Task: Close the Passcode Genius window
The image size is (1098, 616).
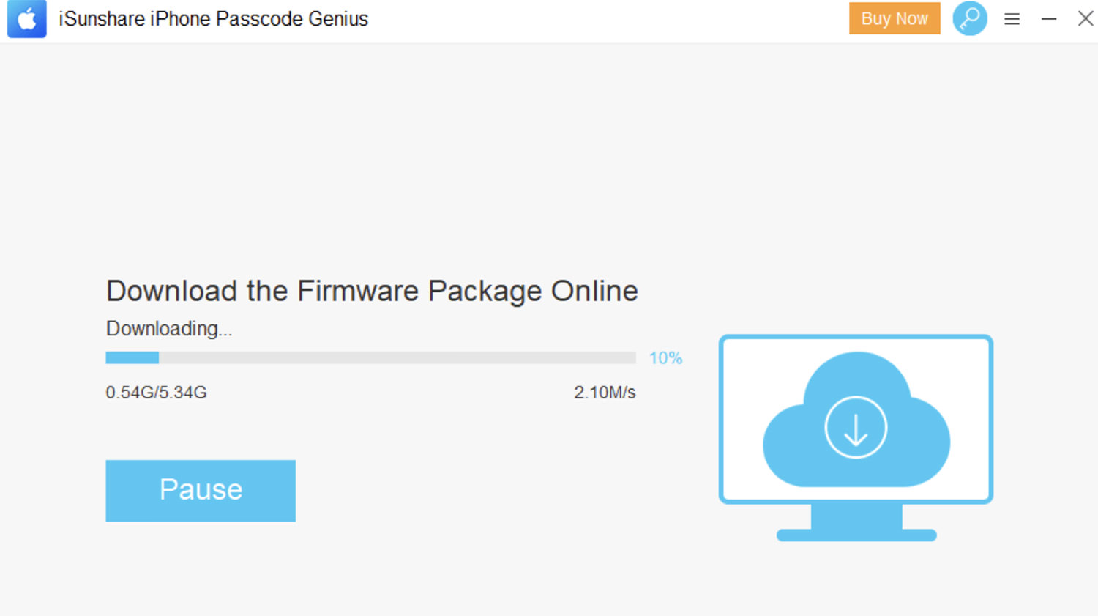Action: (x=1086, y=18)
